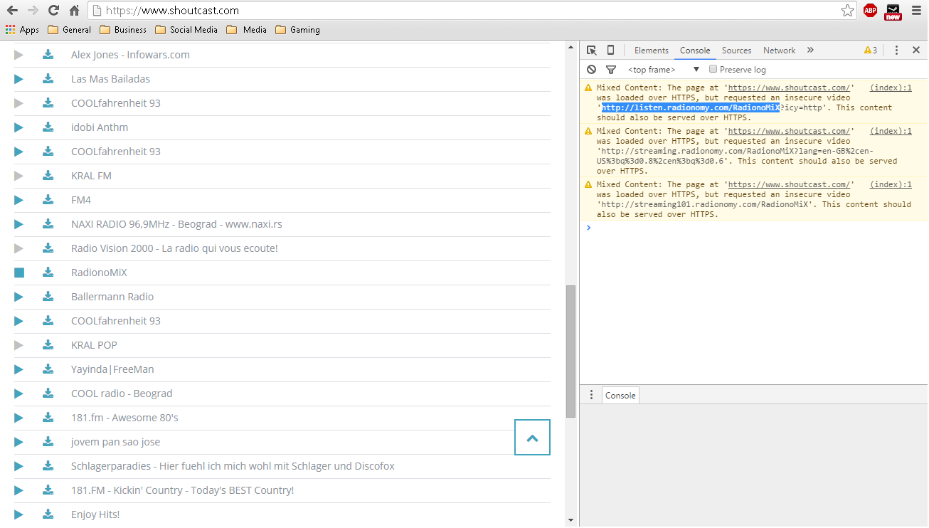Image resolution: width=929 pixels, height=528 pixels.
Task: Play KRAL FM radio stream
Action: pyautogui.click(x=18, y=176)
